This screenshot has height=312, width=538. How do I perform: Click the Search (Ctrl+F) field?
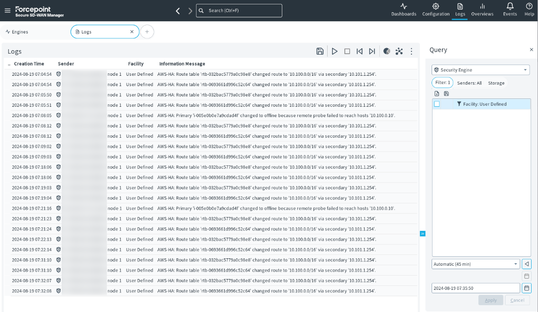pos(239,11)
